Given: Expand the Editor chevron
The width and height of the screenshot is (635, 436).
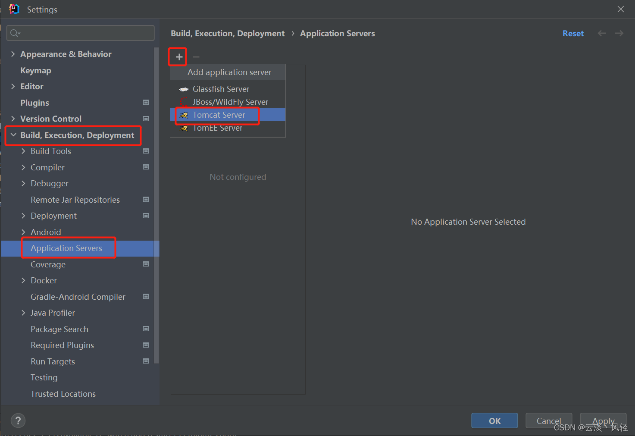Looking at the screenshot, I should [13, 86].
